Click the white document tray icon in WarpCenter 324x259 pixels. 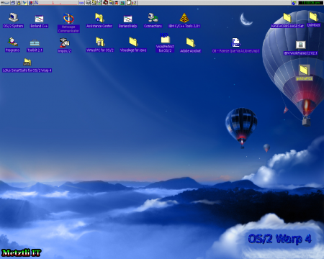[129, 3]
